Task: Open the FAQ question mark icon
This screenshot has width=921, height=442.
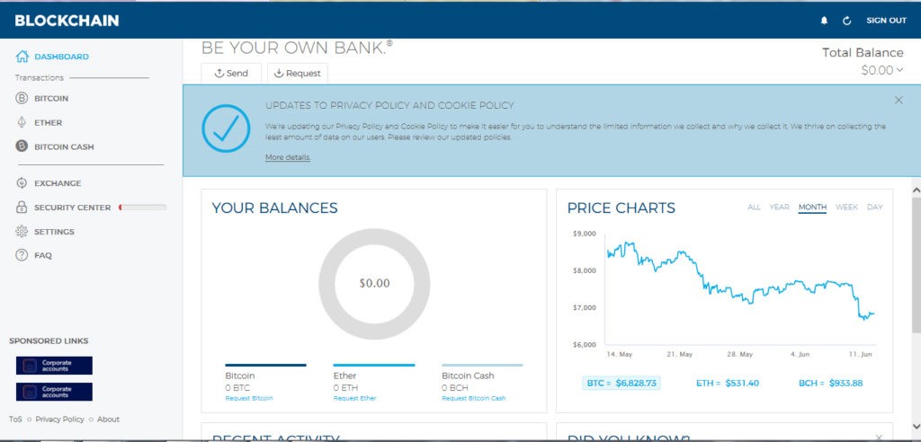Action: pyautogui.click(x=22, y=255)
